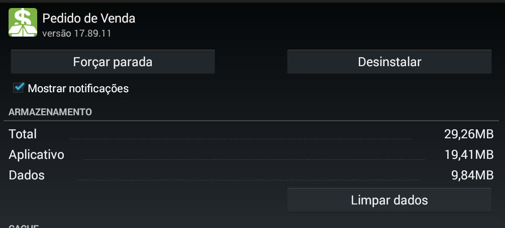This screenshot has height=228, width=505.
Task: Click the divider line below ARMAZENAMENTO
Action: [x=252, y=121]
